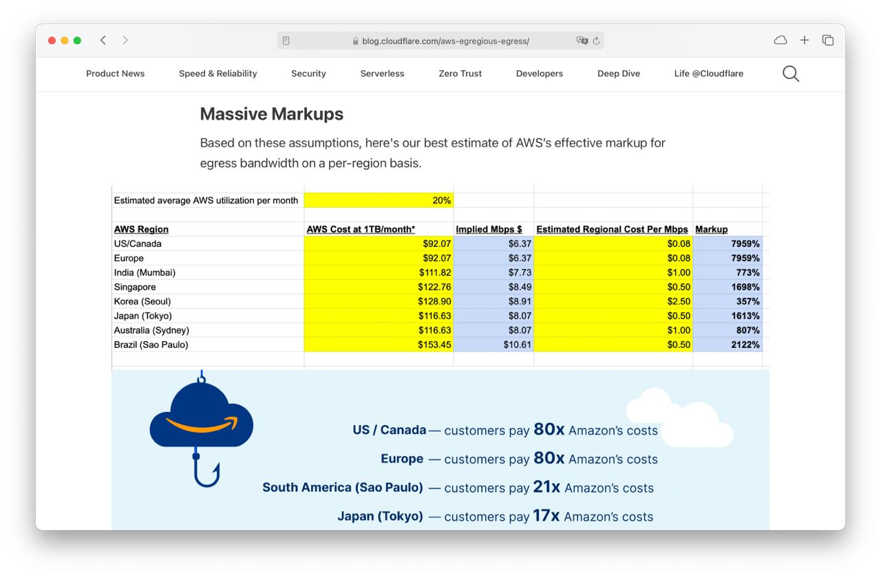
Task: Open the Reader view icon in address bar
Action: point(286,41)
